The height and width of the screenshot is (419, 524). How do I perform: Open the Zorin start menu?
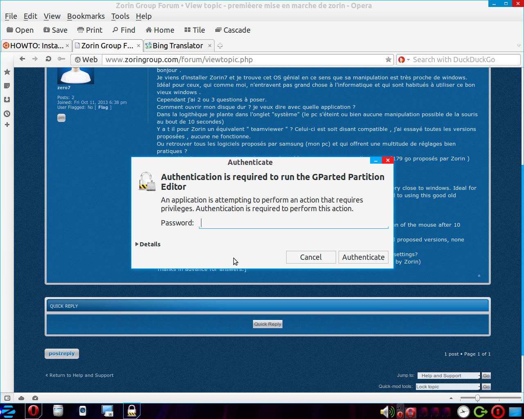[8, 411]
